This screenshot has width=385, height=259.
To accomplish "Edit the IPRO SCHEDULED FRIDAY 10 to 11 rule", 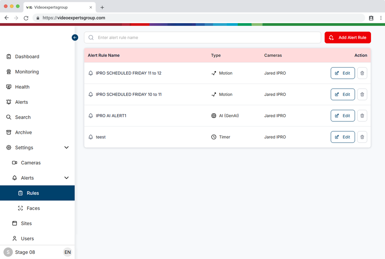I will [343, 94].
